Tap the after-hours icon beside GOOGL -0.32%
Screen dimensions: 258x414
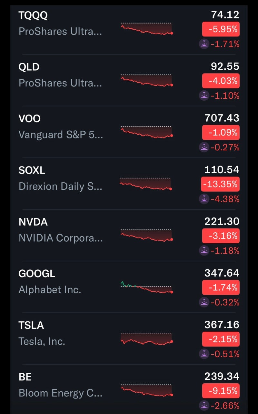pyautogui.click(x=204, y=302)
